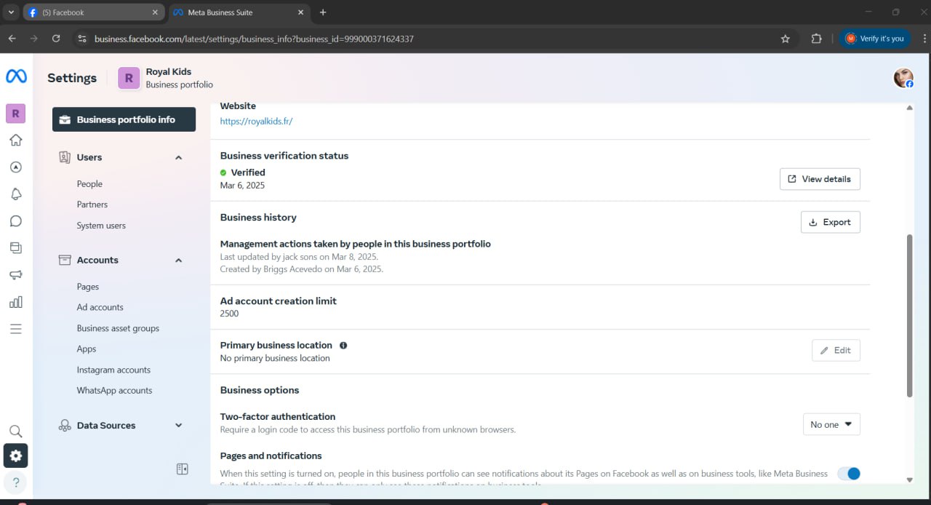Click the 'No primary business location' text
Viewport: 931px width, 505px height.
click(x=275, y=358)
